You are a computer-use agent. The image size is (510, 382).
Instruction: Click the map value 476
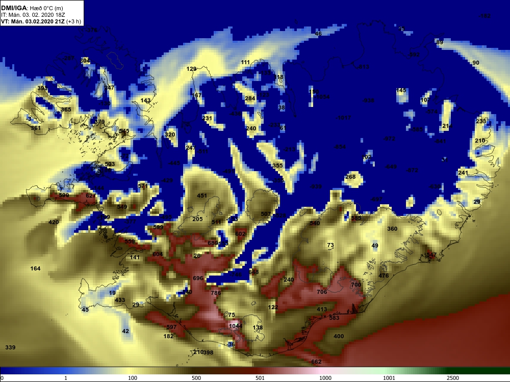[x=384, y=276]
